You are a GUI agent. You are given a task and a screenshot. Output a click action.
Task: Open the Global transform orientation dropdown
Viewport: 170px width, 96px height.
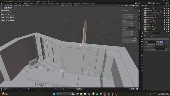tap(63, 5)
